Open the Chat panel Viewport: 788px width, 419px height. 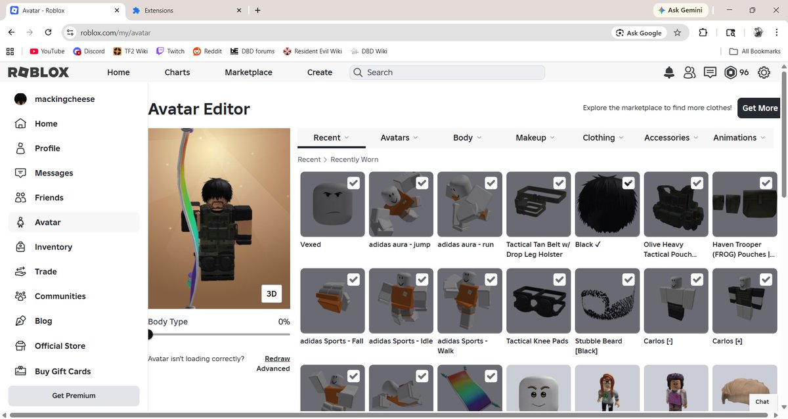point(762,401)
